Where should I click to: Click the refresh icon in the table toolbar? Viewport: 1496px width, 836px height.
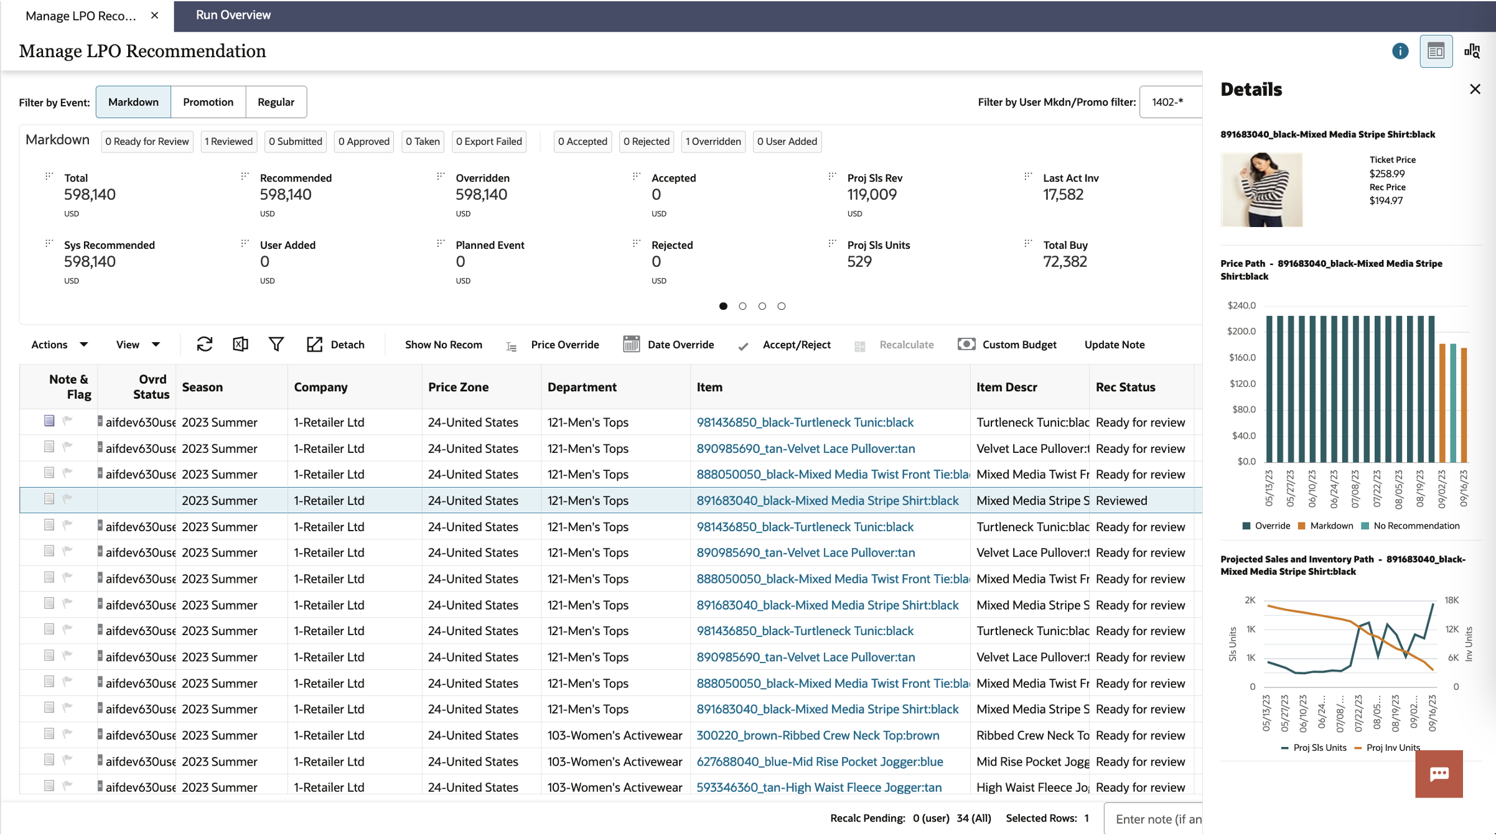pos(204,344)
